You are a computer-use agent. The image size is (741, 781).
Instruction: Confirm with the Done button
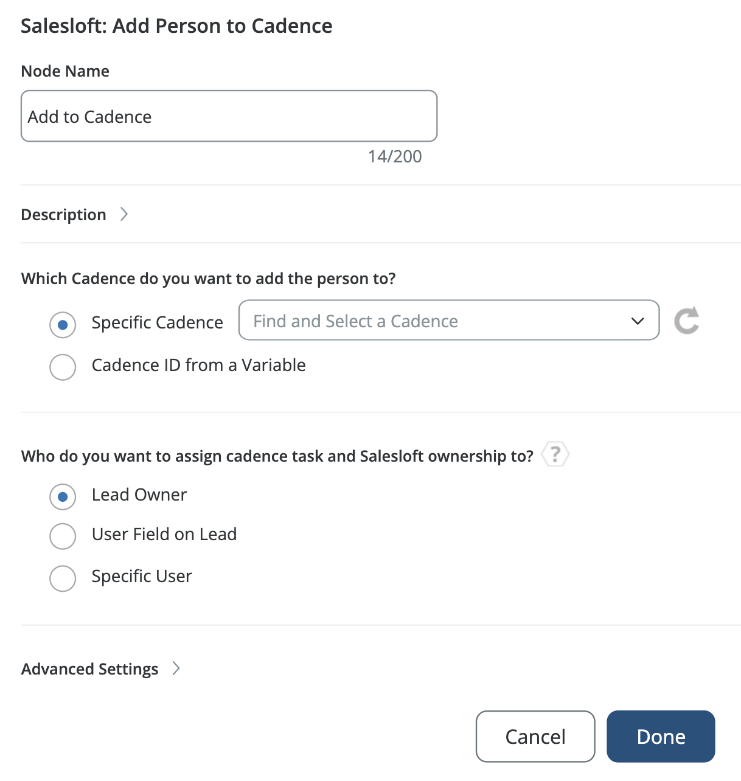(661, 737)
